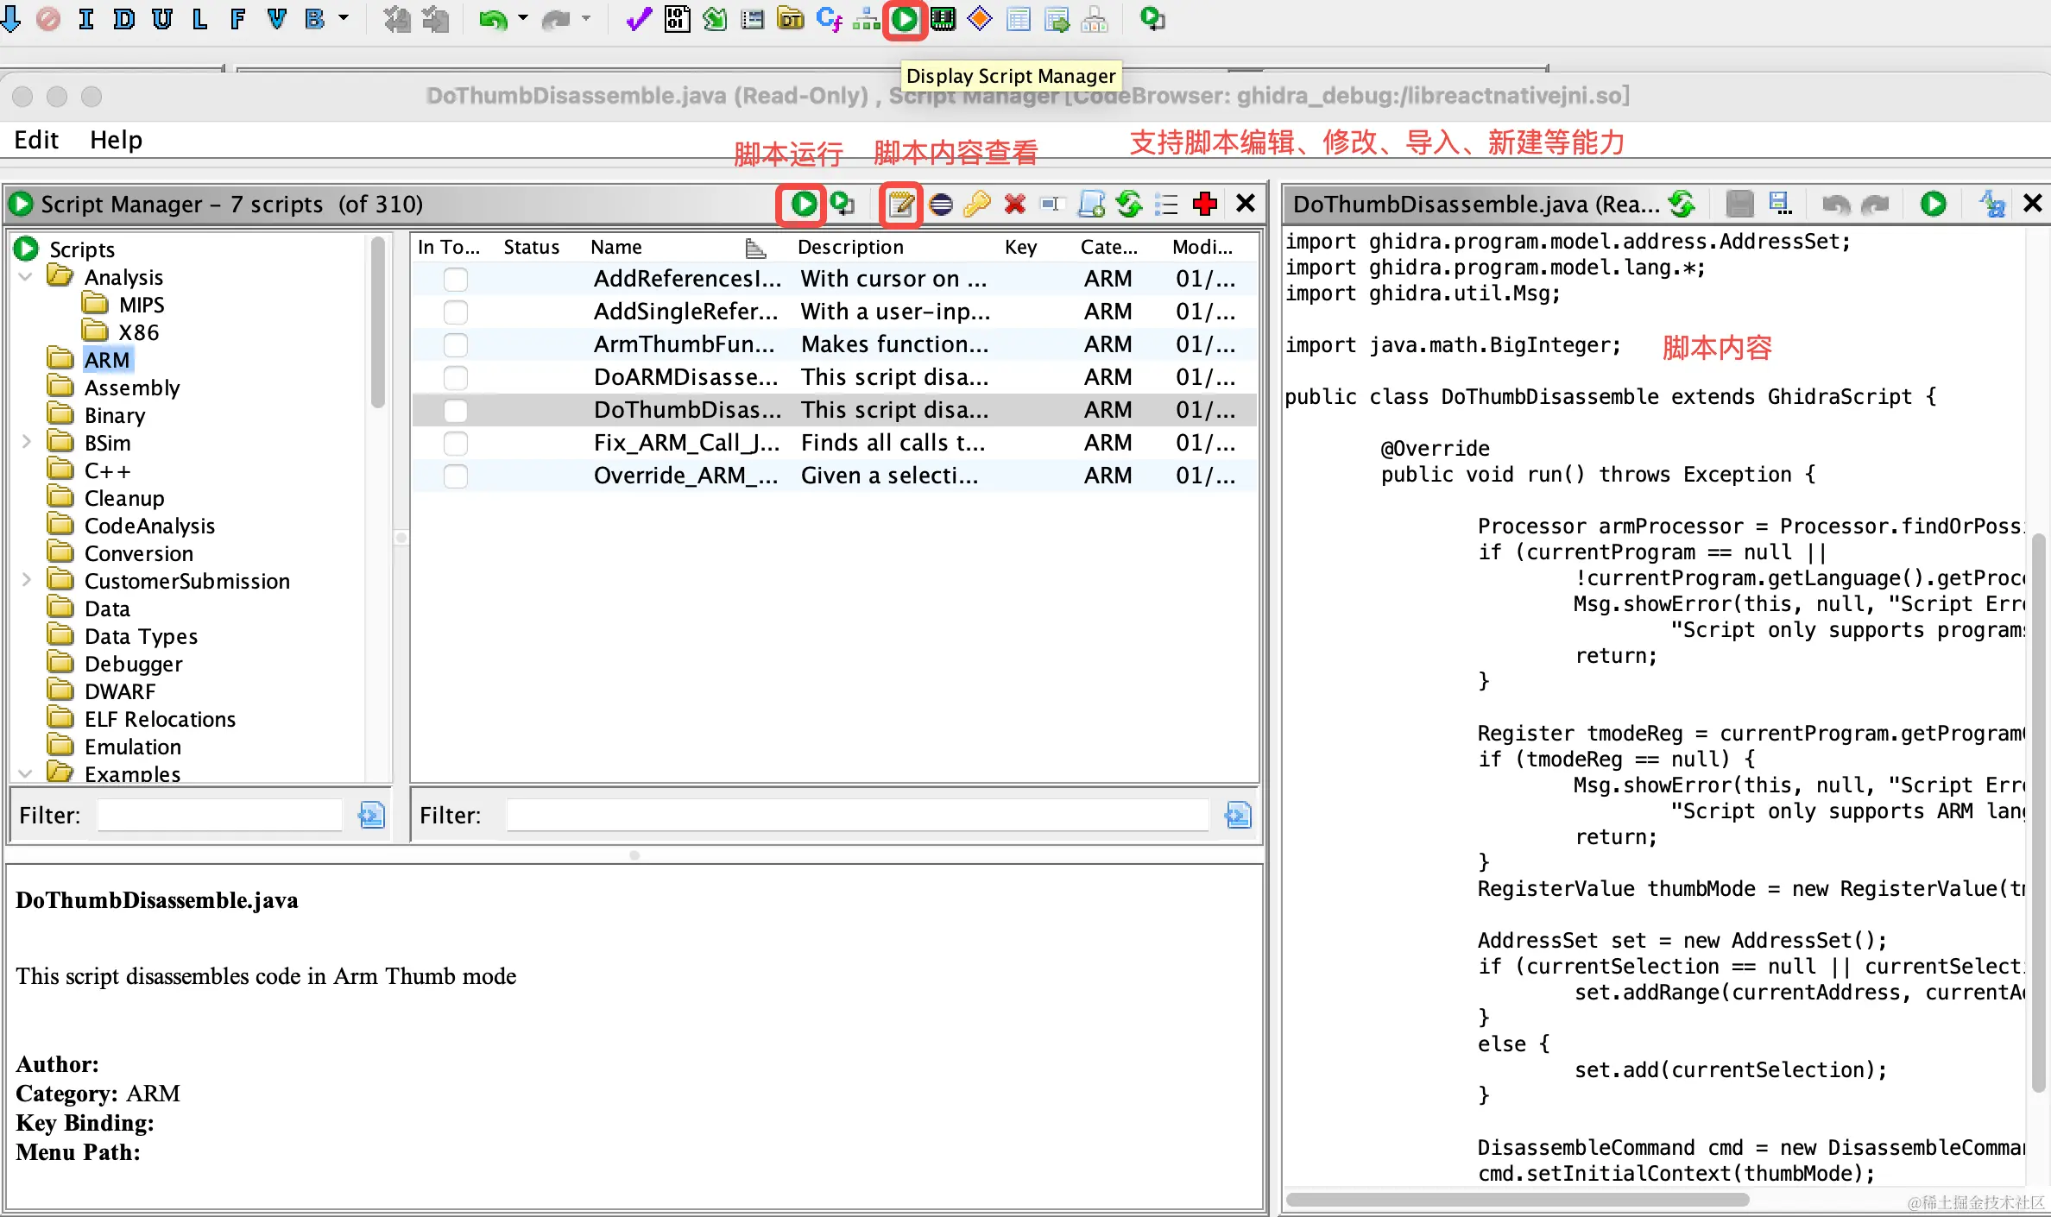2051x1217 pixels.
Task: Click the tree Filter text field
Action: (220, 815)
